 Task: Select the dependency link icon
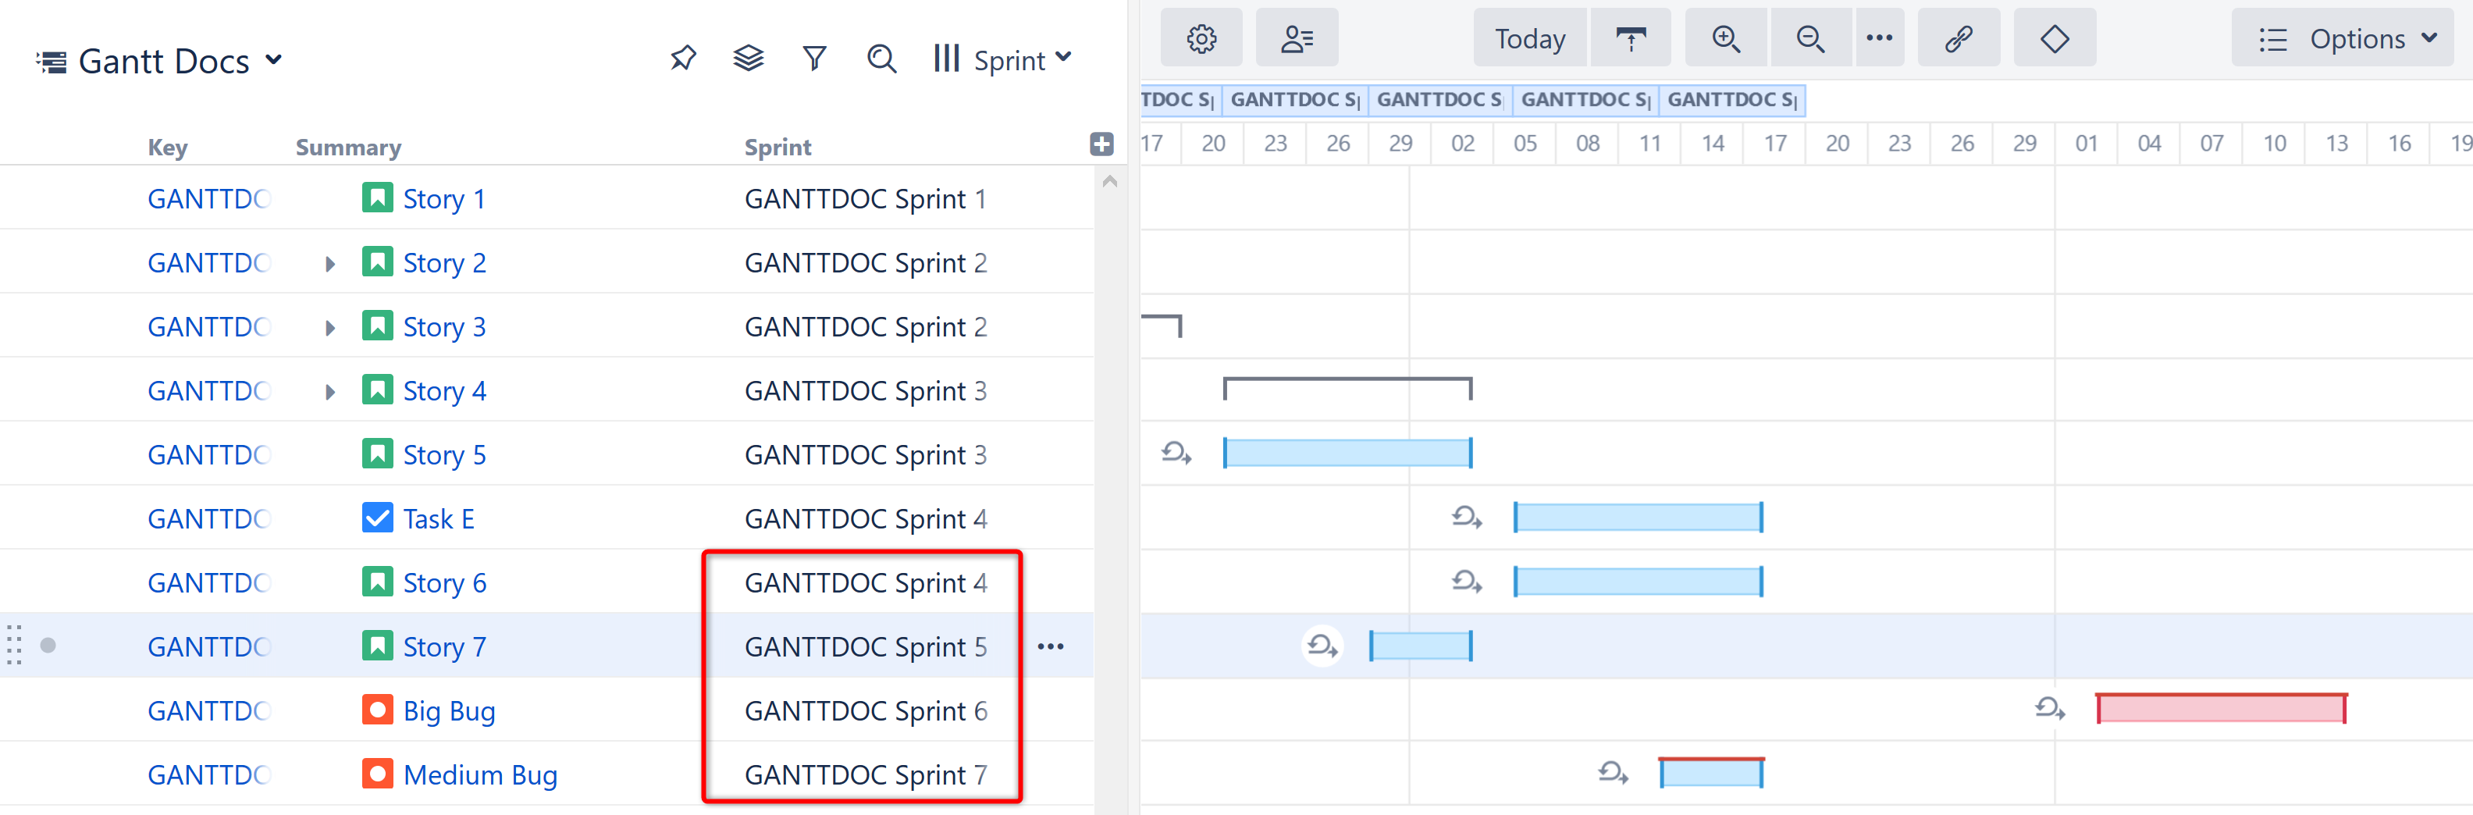point(1959,37)
